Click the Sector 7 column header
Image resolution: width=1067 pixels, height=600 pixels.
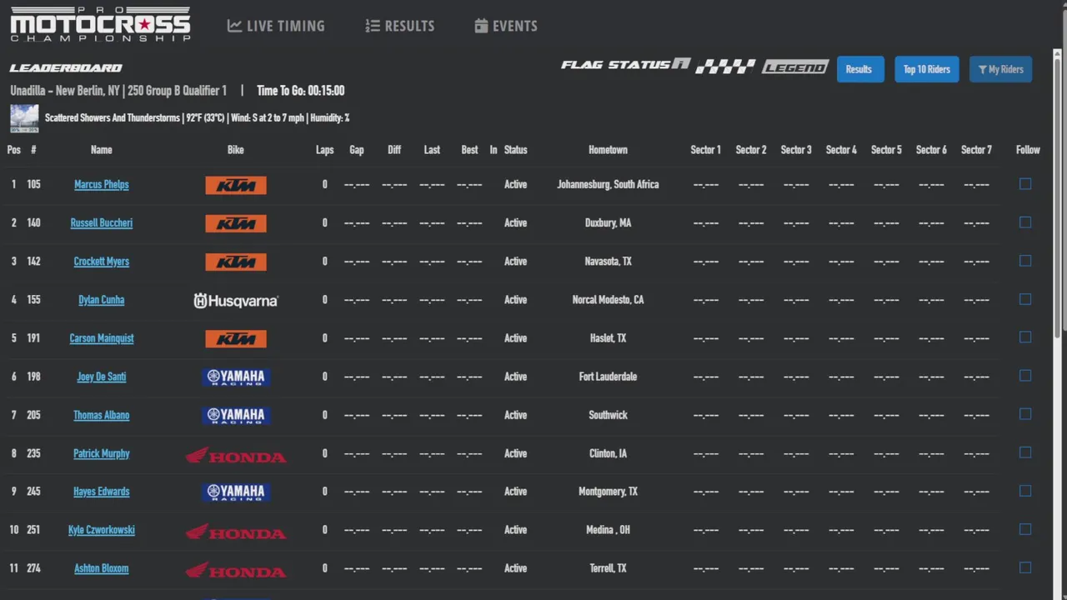pyautogui.click(x=976, y=150)
